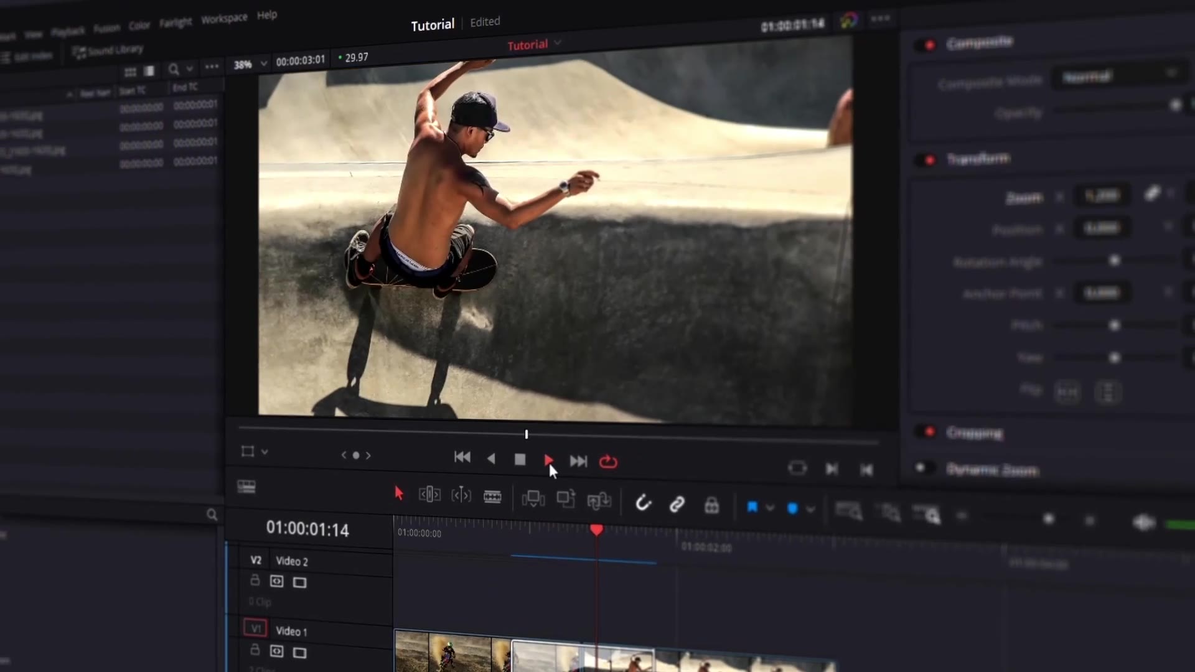Click the Zoom link chain icon in Inspector
1195x672 pixels.
[1152, 194]
